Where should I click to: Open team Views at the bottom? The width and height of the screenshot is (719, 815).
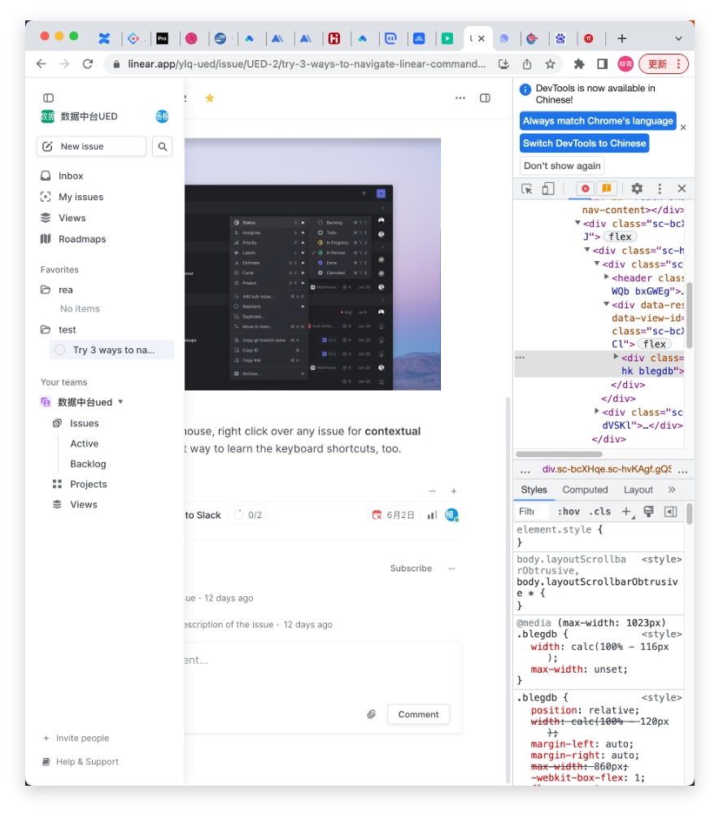(83, 504)
